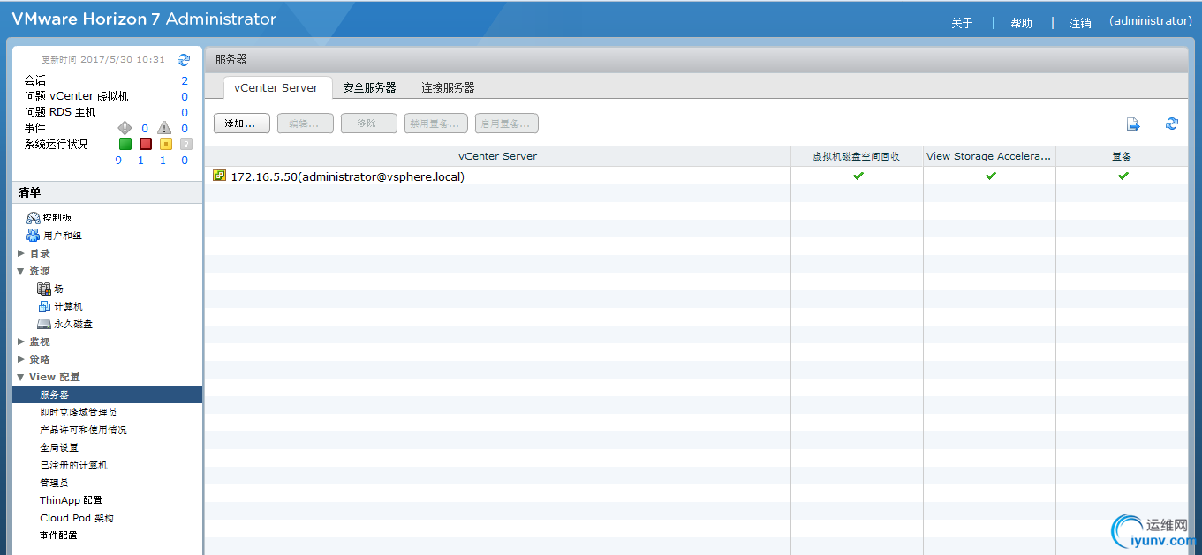Switch to the 安全服务器 tab
1202x555 pixels.
(x=369, y=87)
